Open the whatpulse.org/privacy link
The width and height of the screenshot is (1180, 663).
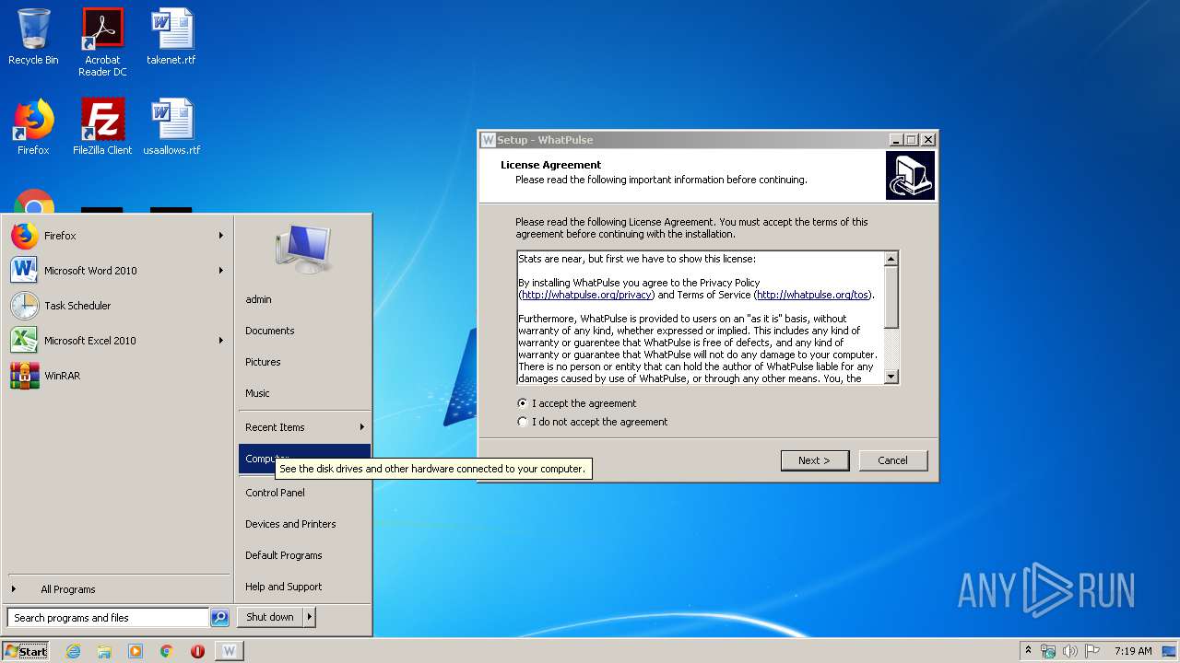tap(587, 295)
